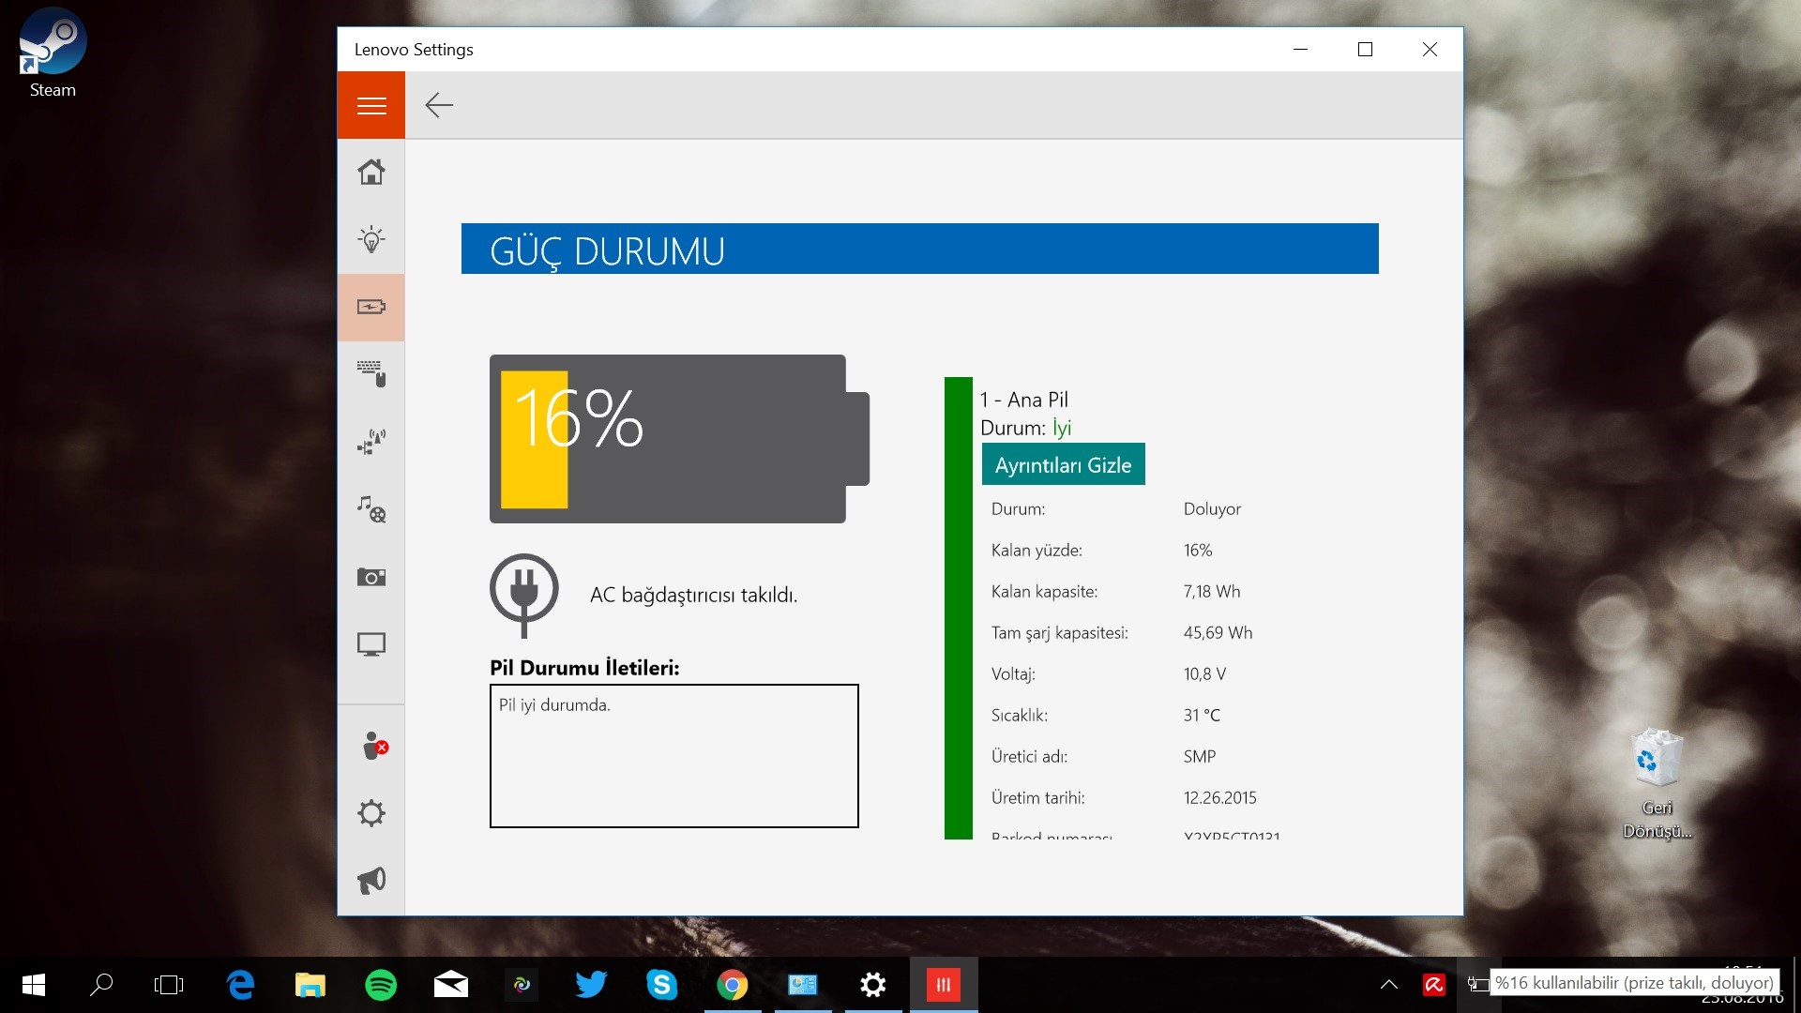Open the camera settings section
Screen dimensions: 1801x1013
(371, 577)
